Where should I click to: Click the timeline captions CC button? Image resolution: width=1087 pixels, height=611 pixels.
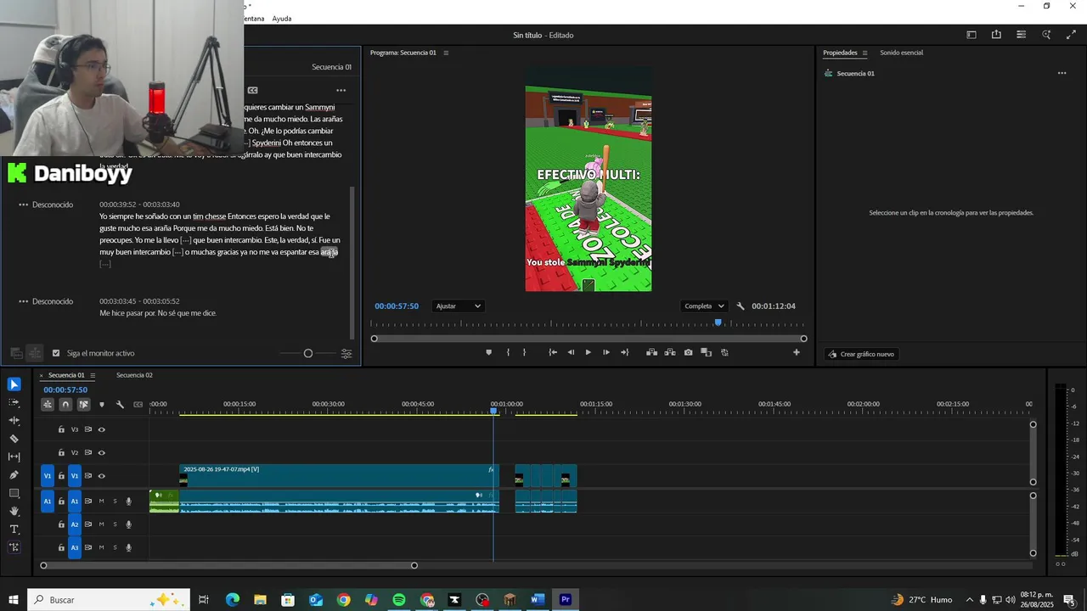[138, 405]
